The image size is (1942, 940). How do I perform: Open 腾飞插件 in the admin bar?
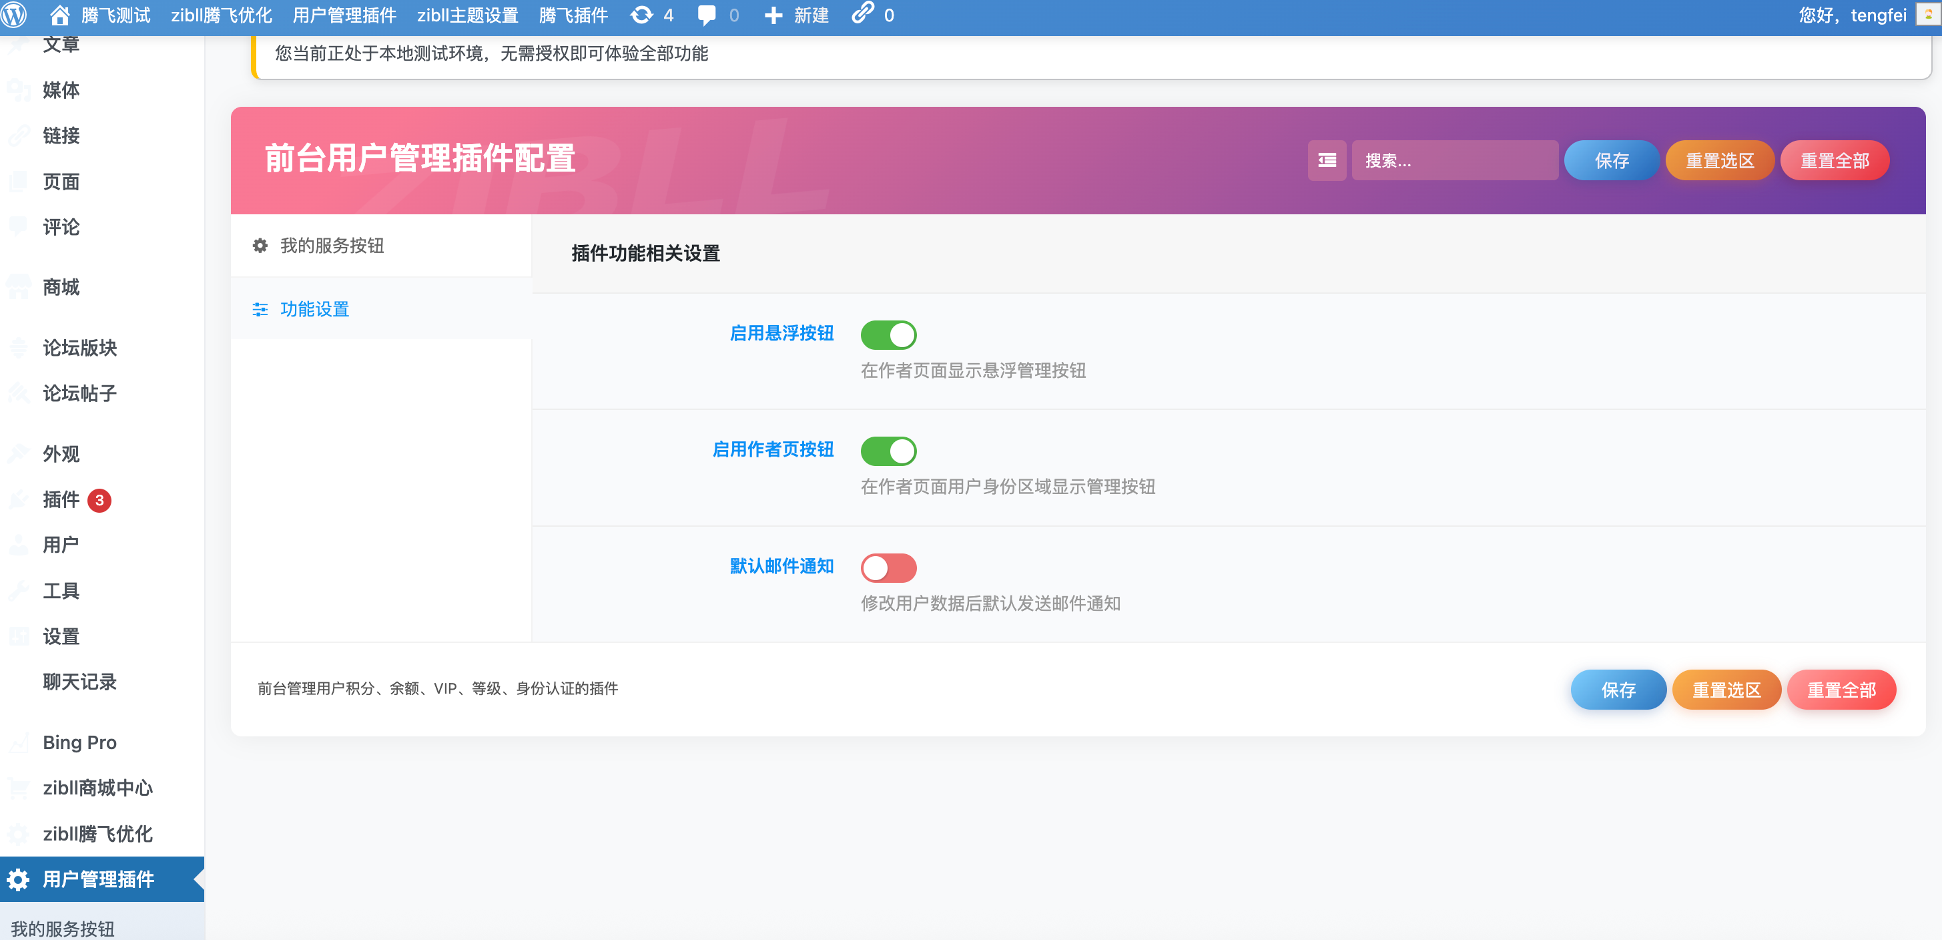point(574,14)
